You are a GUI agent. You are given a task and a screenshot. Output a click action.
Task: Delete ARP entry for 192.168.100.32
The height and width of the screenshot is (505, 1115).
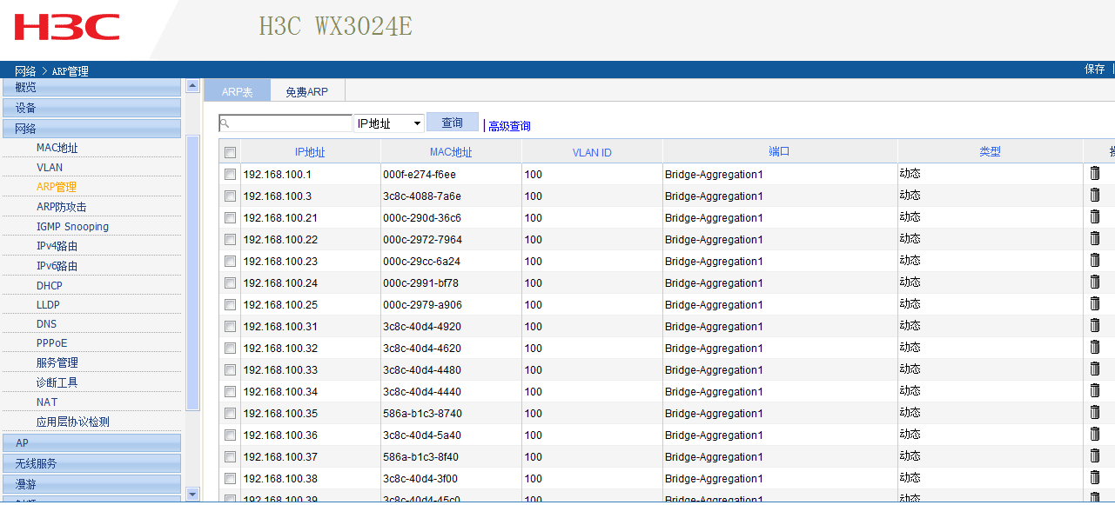[x=1095, y=347]
